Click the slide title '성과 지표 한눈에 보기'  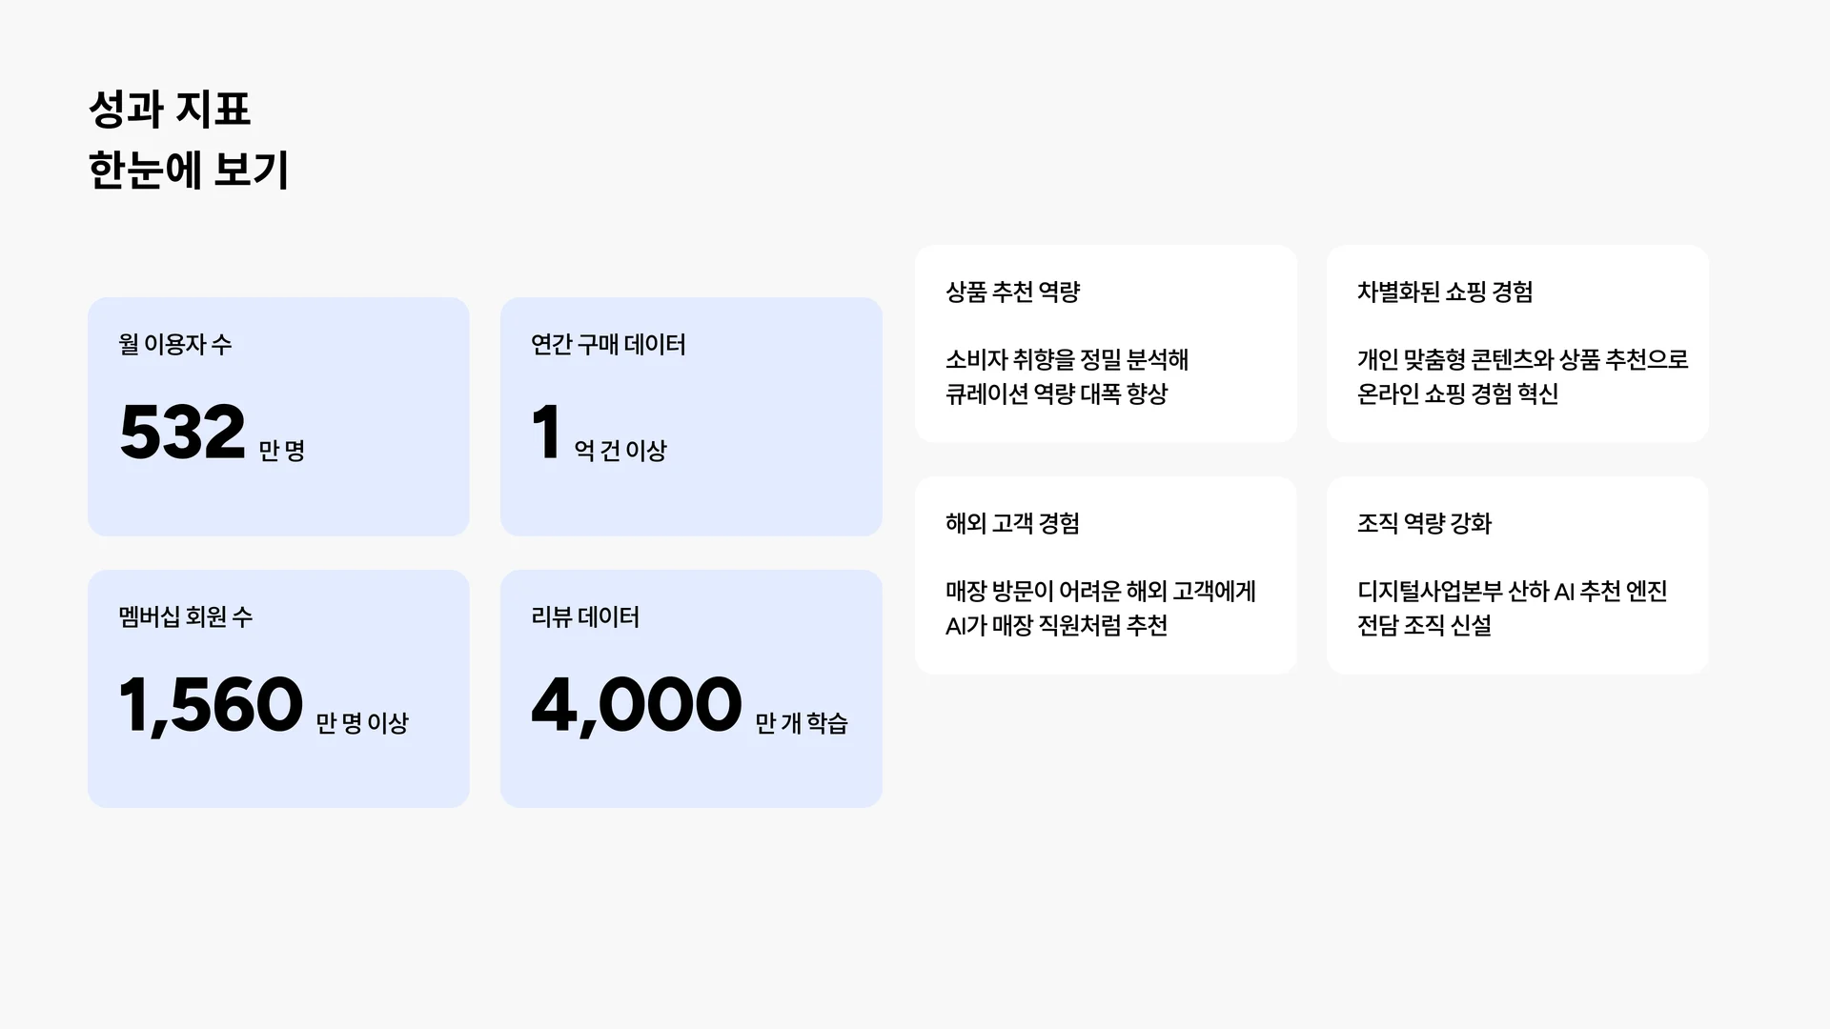(188, 139)
